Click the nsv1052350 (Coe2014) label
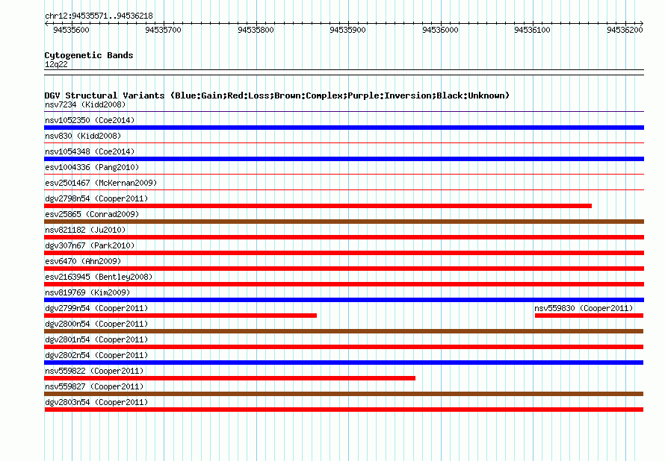The width and height of the screenshot is (665, 461). 90,120
